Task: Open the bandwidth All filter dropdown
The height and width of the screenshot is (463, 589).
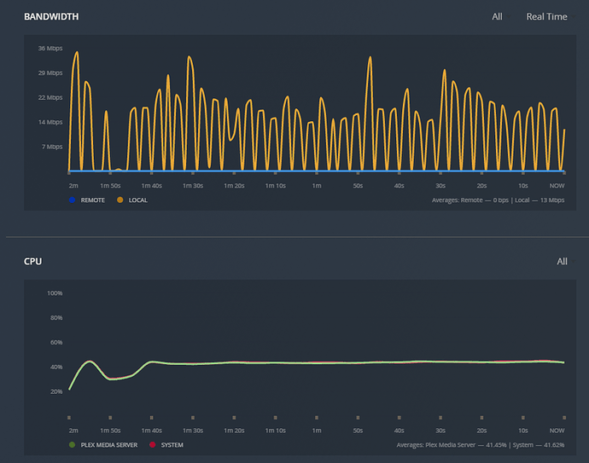Action: [500, 16]
